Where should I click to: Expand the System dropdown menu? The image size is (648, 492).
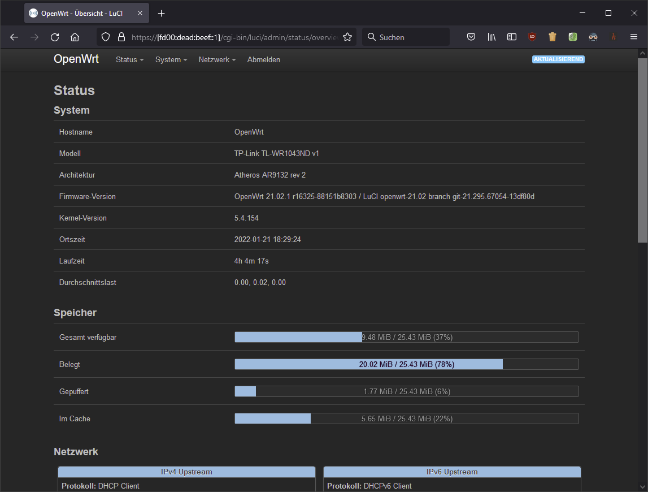(171, 59)
